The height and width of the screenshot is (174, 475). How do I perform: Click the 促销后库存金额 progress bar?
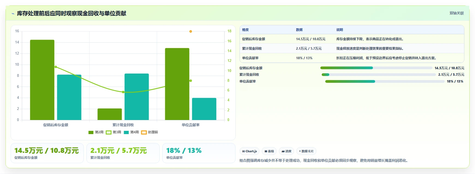click(x=376, y=68)
